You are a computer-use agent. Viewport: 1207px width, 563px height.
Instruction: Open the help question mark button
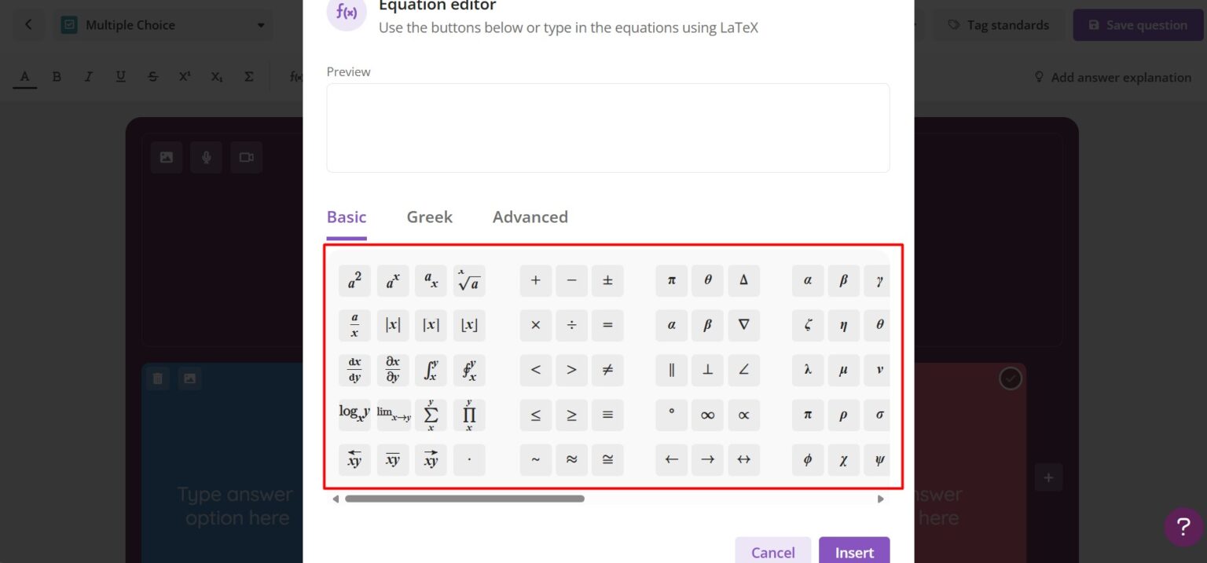[x=1183, y=527]
